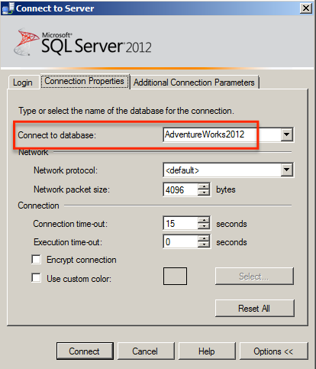This screenshot has width=316, height=369.
Task: Switch to the Login tab
Action: pos(23,83)
